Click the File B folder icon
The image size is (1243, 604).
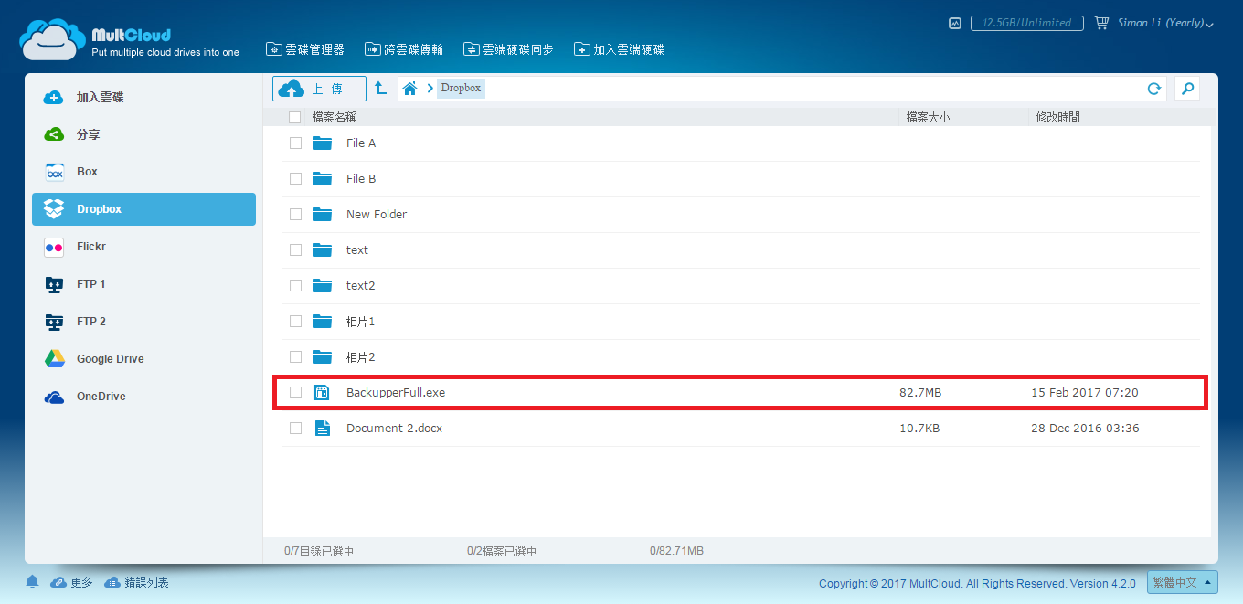tap(322, 179)
